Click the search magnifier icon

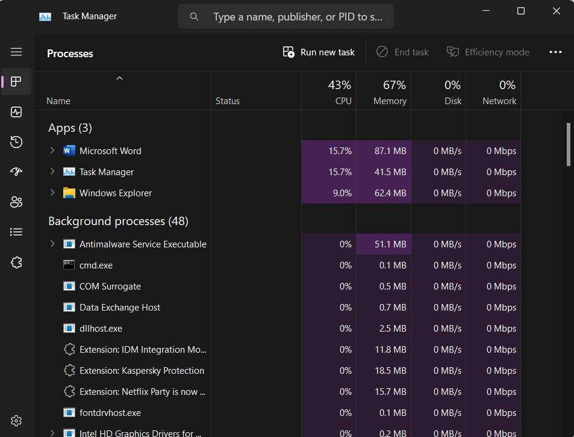pyautogui.click(x=194, y=16)
